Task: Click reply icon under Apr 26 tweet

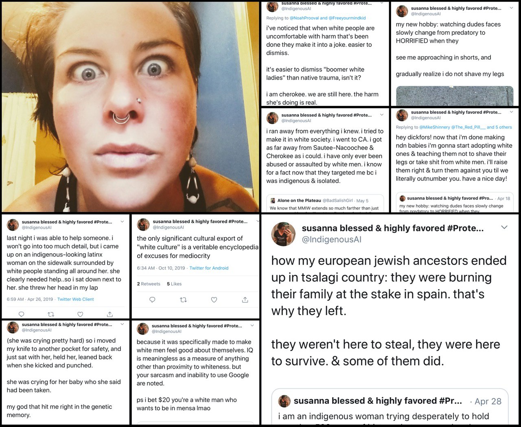Action: [x=22, y=314]
